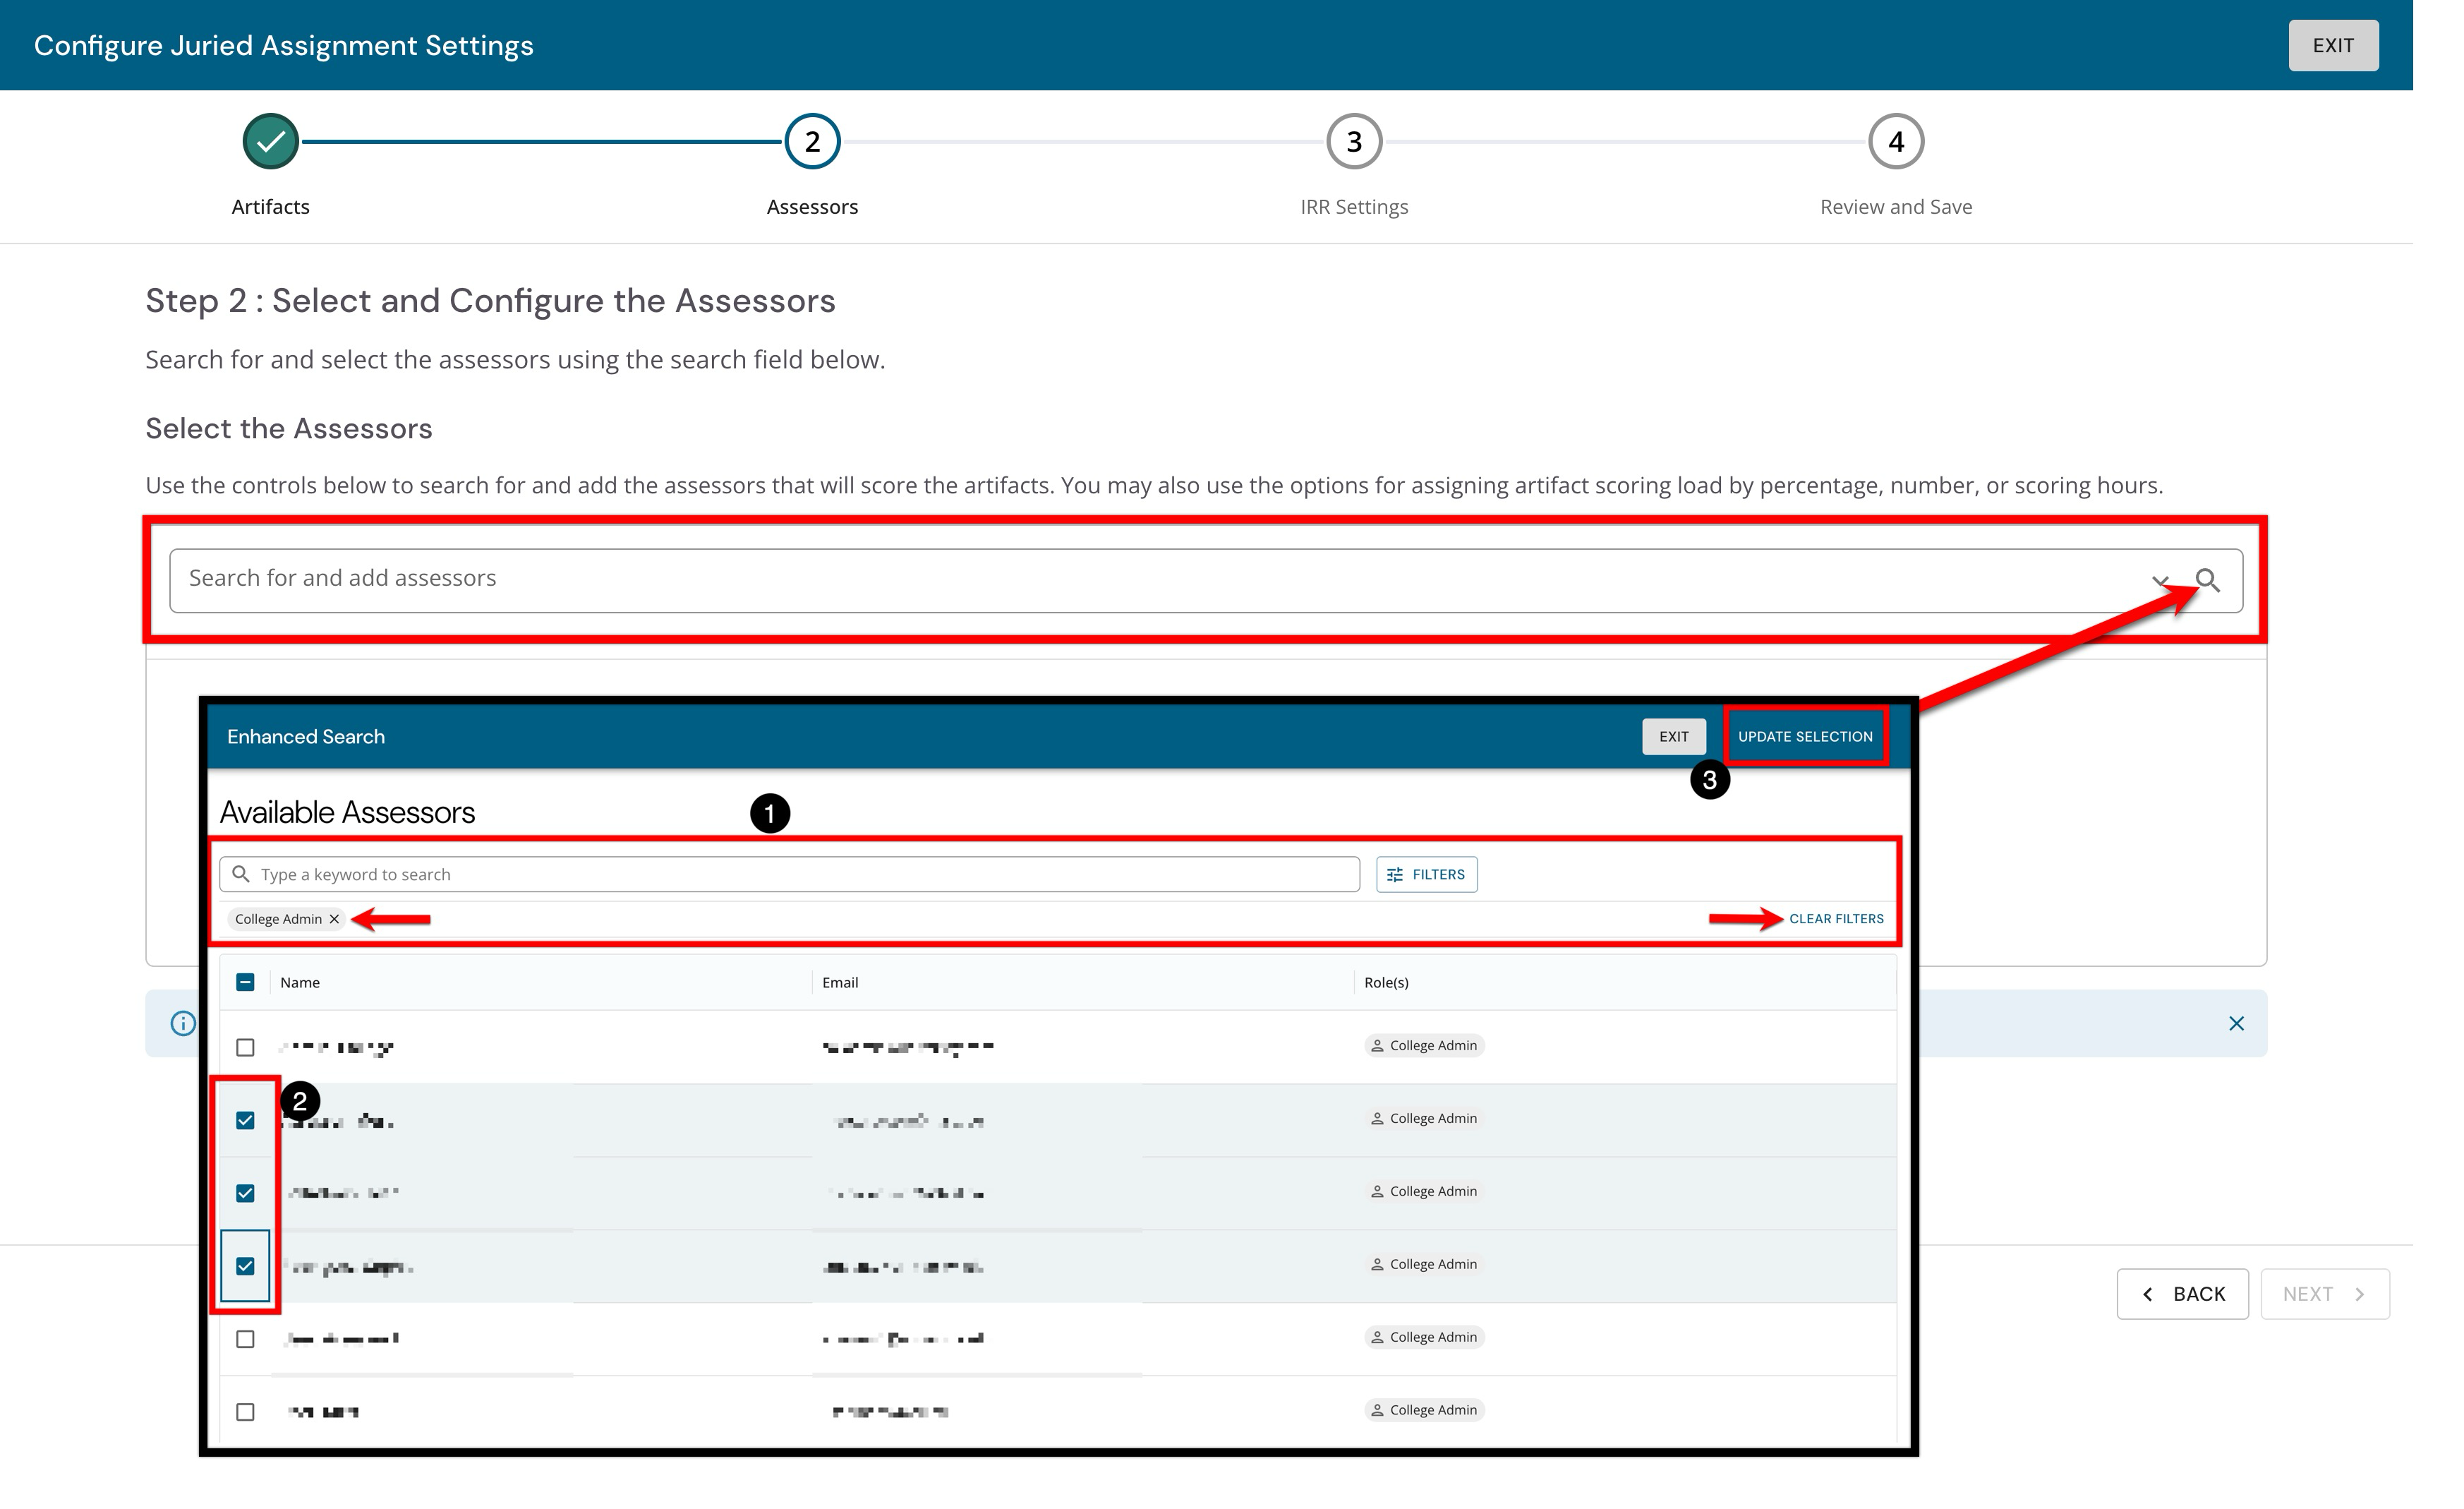Click the top-right EXIT button
Image resolution: width=2464 pixels, height=1509 pixels.
(2333, 45)
